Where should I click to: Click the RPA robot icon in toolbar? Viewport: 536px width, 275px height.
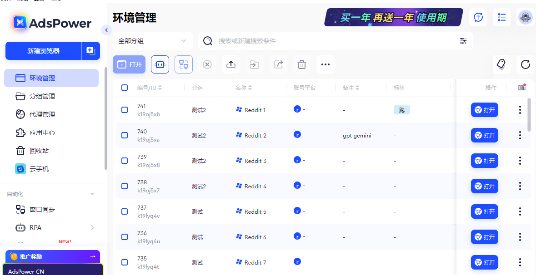(160, 64)
